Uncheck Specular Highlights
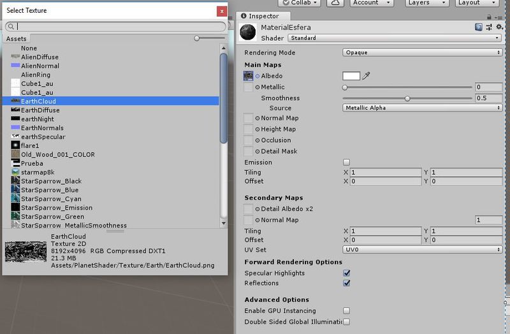510x334 pixels. 346,273
